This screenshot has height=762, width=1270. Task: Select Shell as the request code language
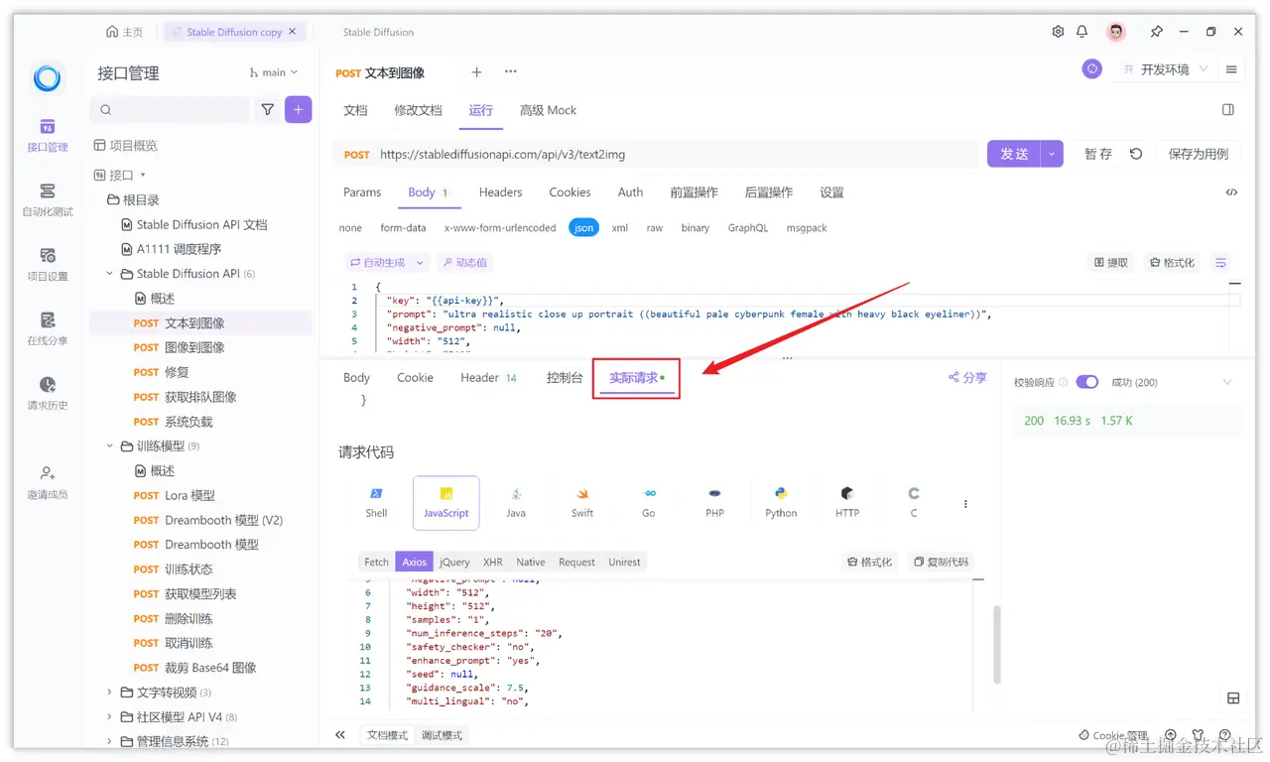[x=376, y=502]
